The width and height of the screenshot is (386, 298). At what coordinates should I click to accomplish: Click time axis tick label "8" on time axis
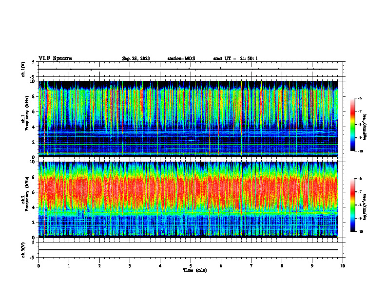[282, 266]
